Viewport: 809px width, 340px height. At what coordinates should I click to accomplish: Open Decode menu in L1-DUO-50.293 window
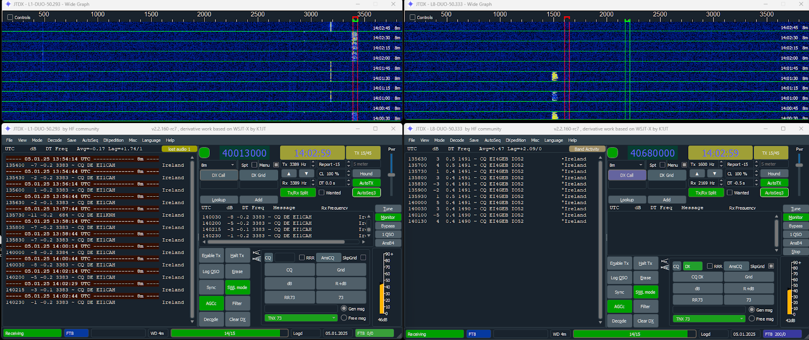point(55,140)
